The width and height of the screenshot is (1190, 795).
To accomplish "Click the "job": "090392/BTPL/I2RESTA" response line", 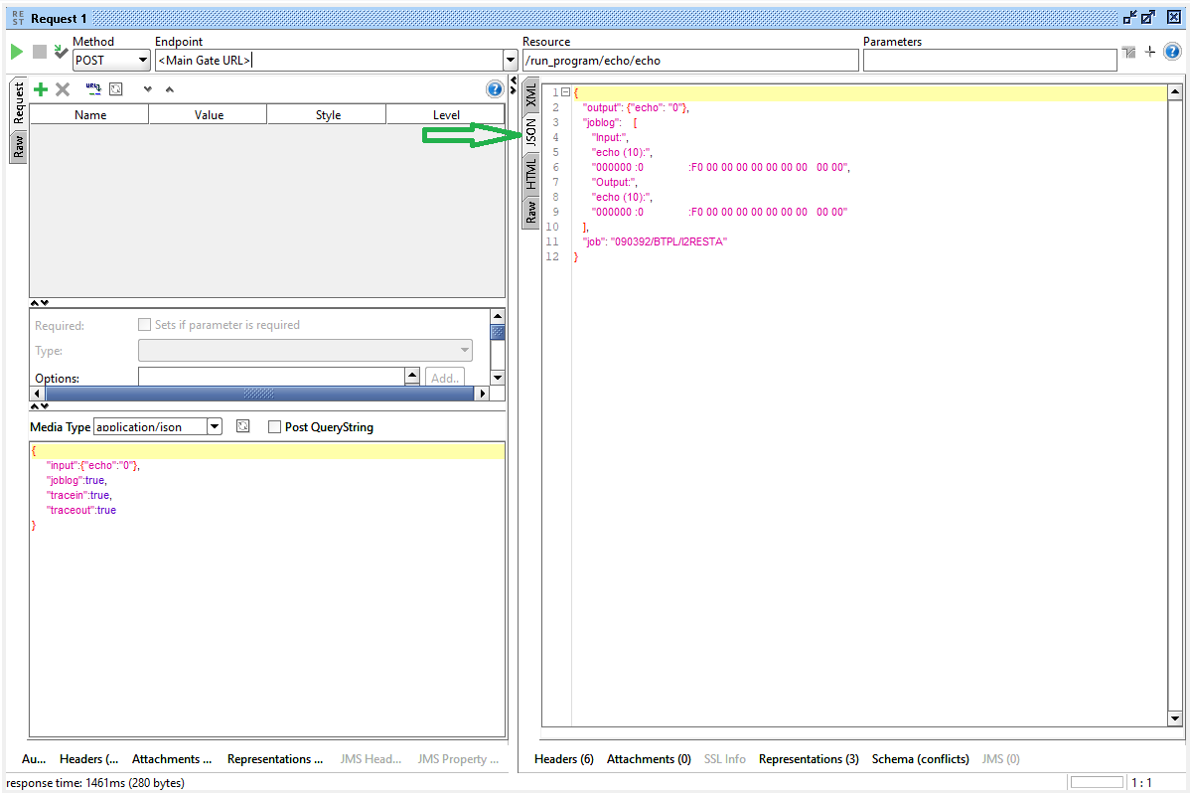I will (655, 241).
